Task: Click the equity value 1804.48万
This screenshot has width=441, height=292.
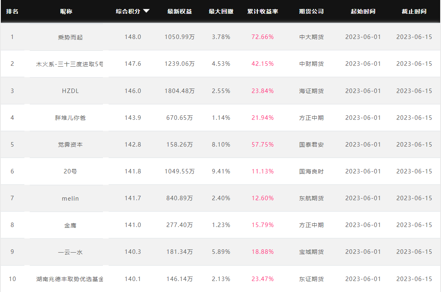Action: [x=180, y=91]
